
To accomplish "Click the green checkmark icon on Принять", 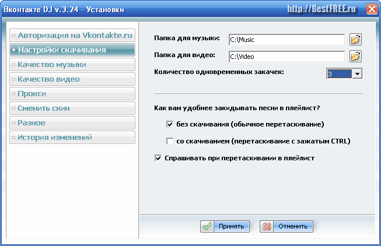I will coord(207,226).
